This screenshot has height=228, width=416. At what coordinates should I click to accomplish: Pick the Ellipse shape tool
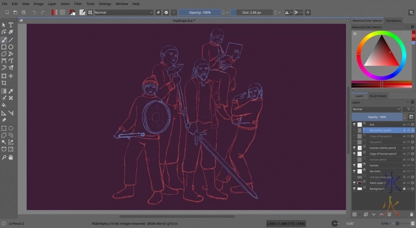[11, 47]
